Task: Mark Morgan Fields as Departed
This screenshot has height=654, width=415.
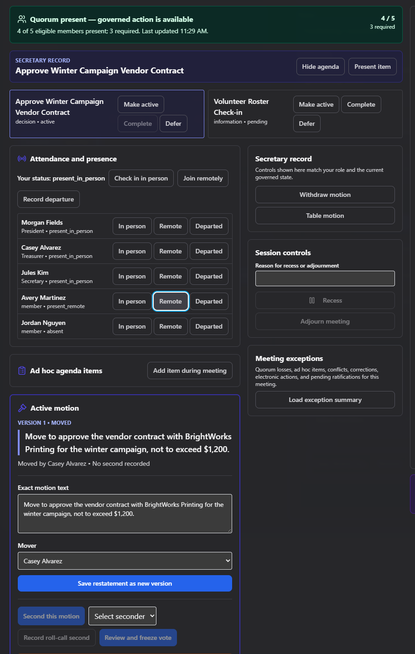Action: coord(209,226)
